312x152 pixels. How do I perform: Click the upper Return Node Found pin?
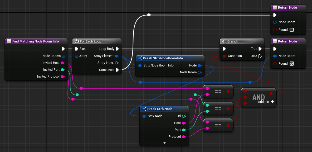tap(275, 30)
